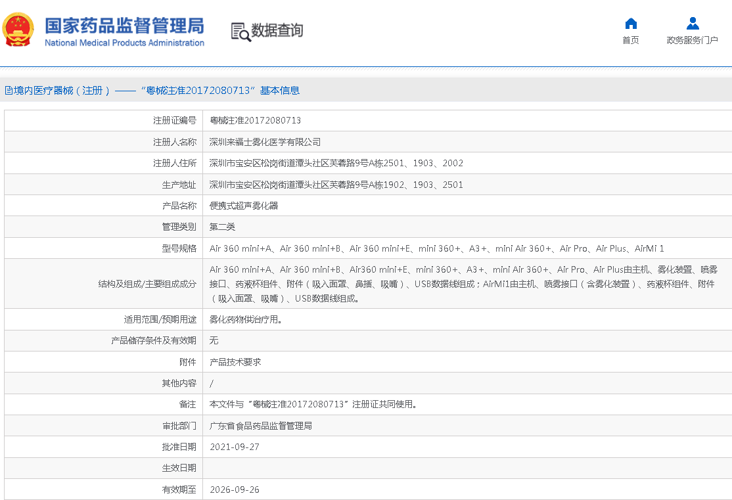732x500 pixels.
Task: Click the model list starting Air 360 mini+A
Action: click(436, 248)
